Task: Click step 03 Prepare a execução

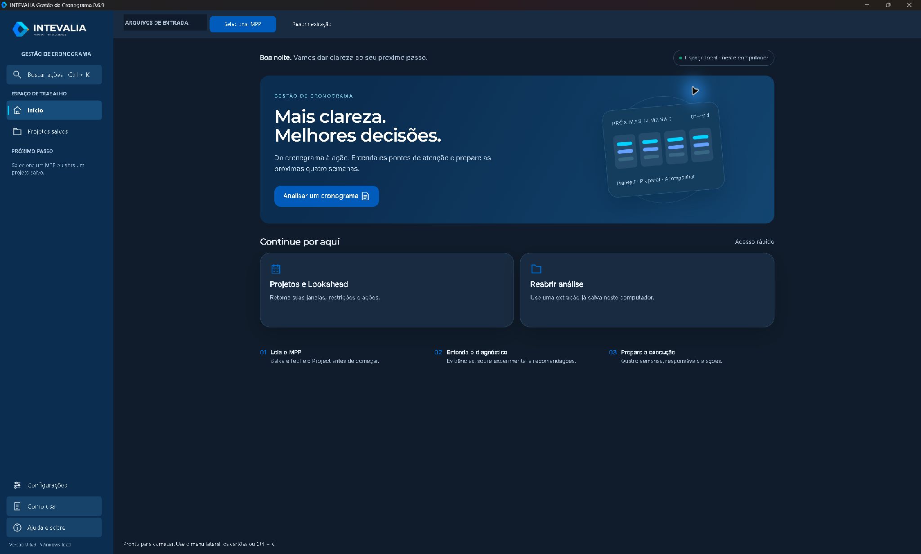Action: (666, 356)
